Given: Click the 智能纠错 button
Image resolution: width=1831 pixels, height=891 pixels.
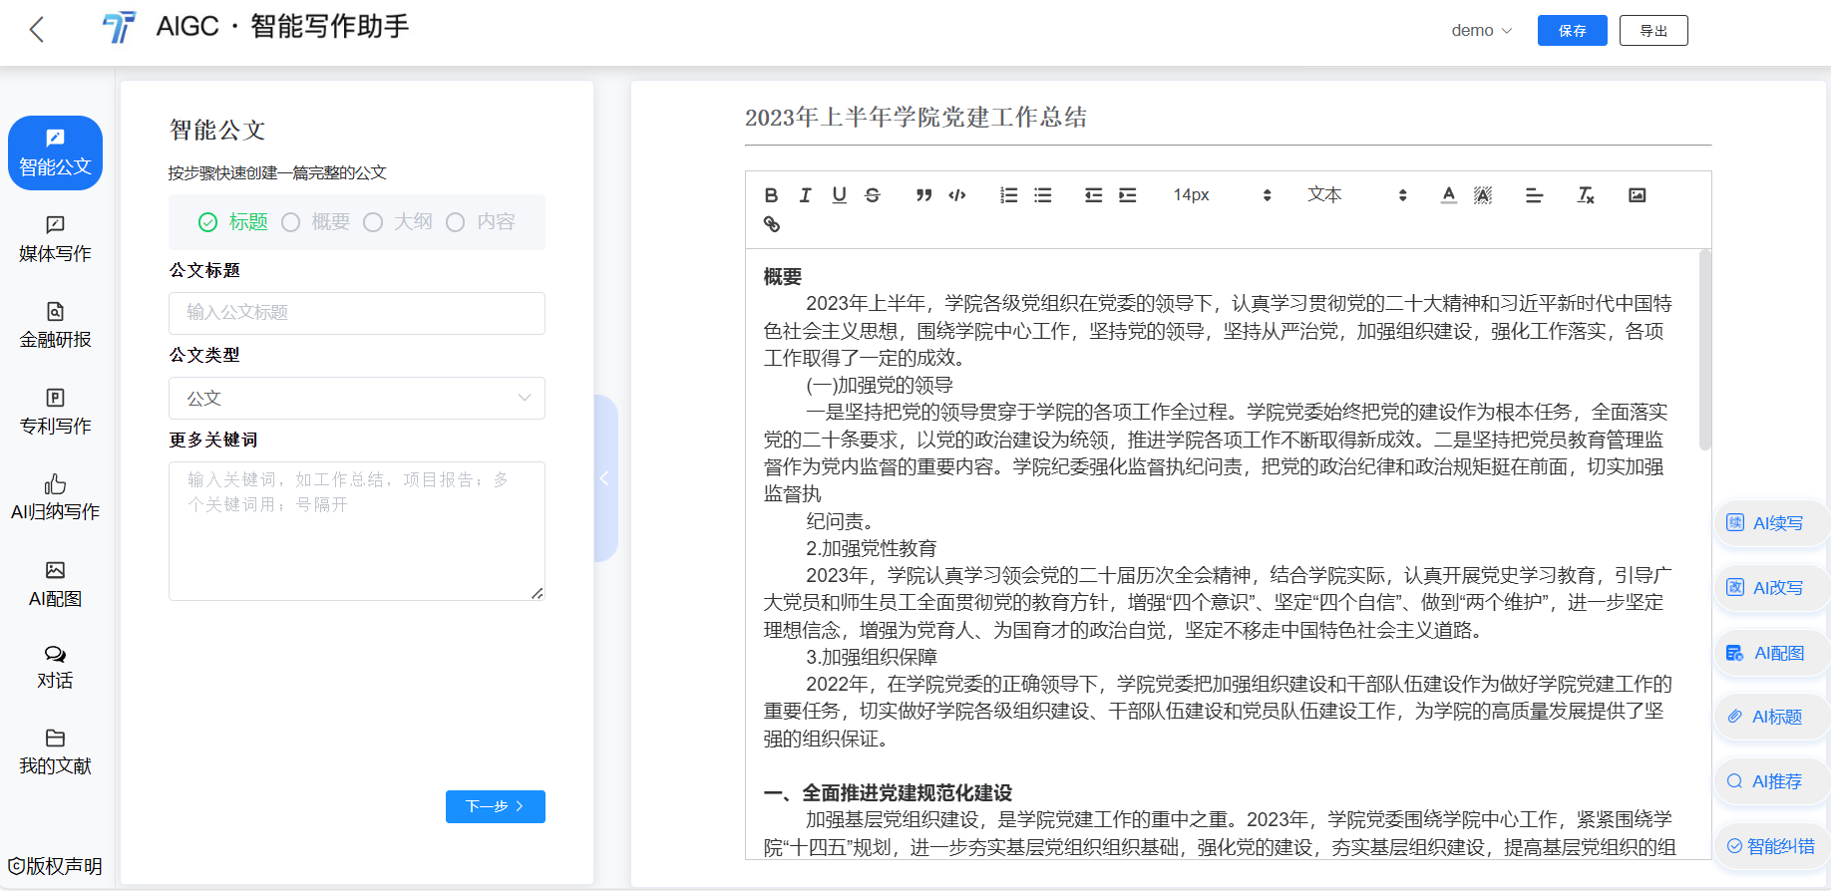Looking at the screenshot, I should (x=1770, y=846).
